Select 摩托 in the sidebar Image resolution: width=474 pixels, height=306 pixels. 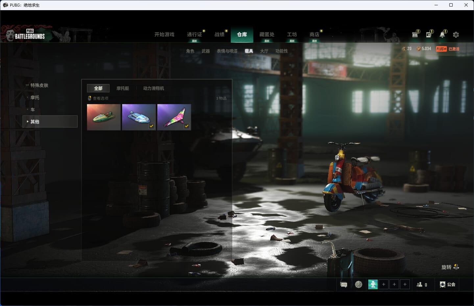[35, 98]
